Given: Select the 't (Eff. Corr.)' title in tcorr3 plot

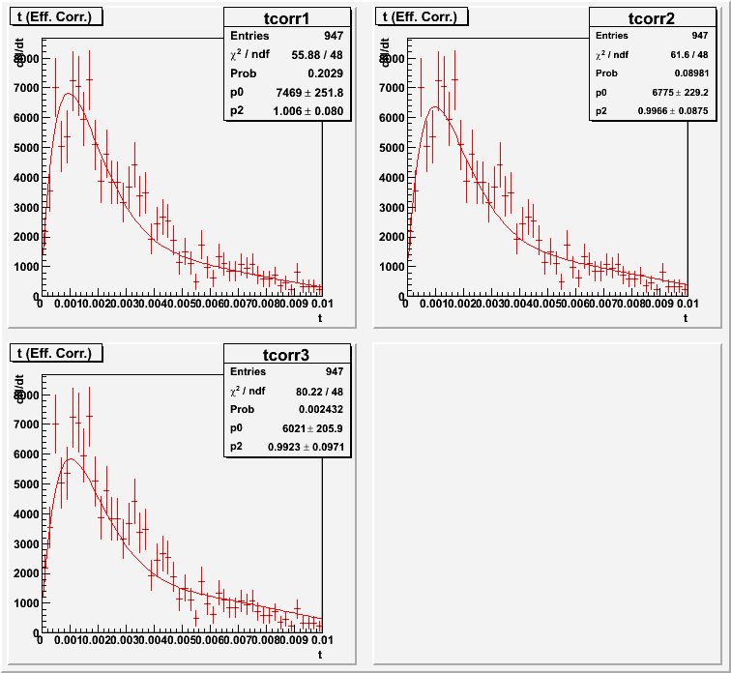Looking at the screenshot, I should (56, 353).
